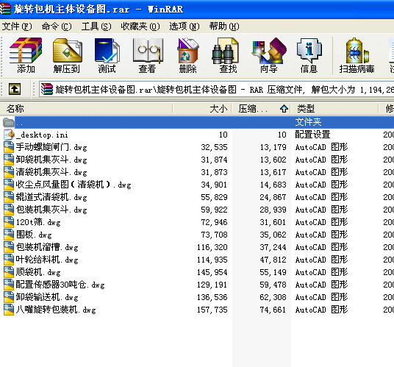Click packed size value 13,602

[273, 160]
